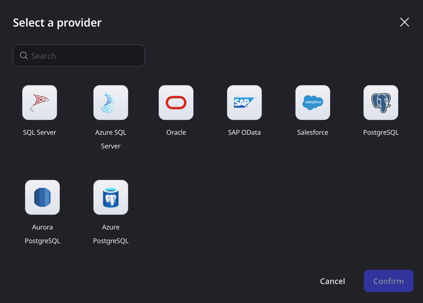
Task: Choose the Salesforce provider icon
Action: pos(313,103)
